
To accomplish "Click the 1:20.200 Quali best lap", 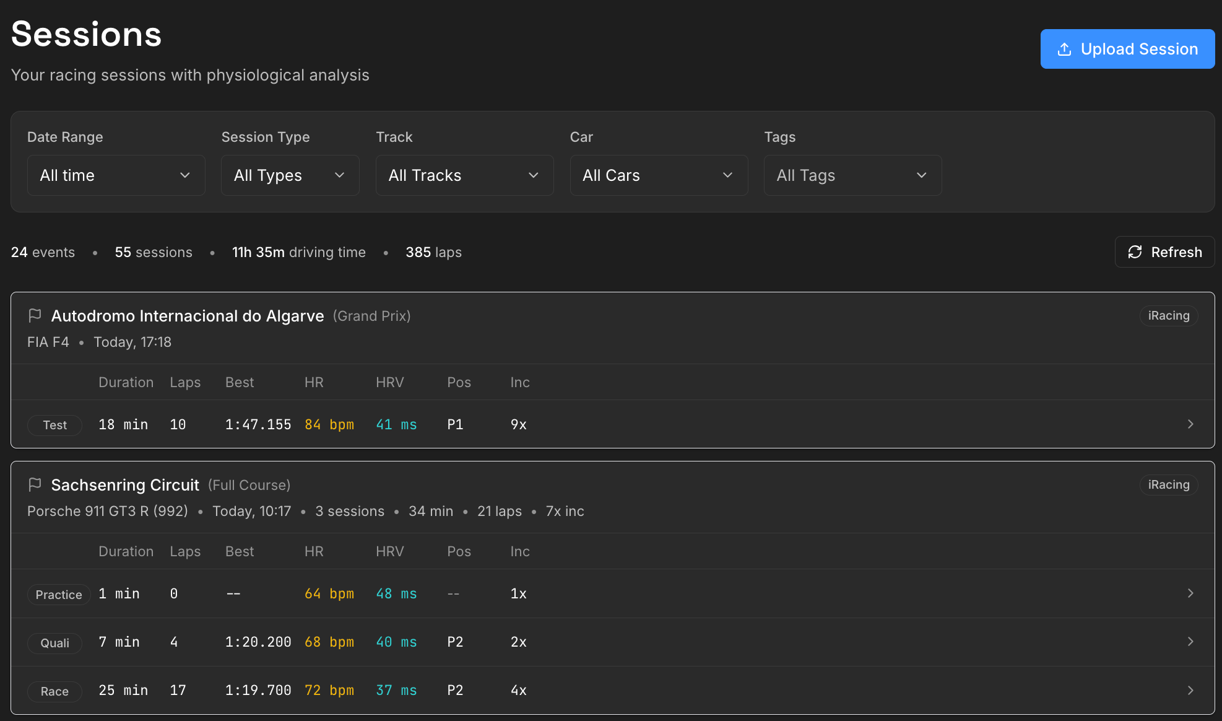I will [x=258, y=642].
